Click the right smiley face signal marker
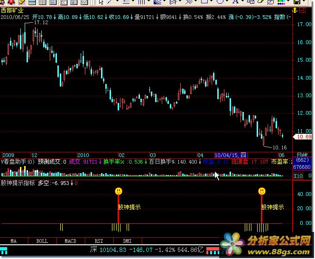315x259 pixels. pos(262,191)
